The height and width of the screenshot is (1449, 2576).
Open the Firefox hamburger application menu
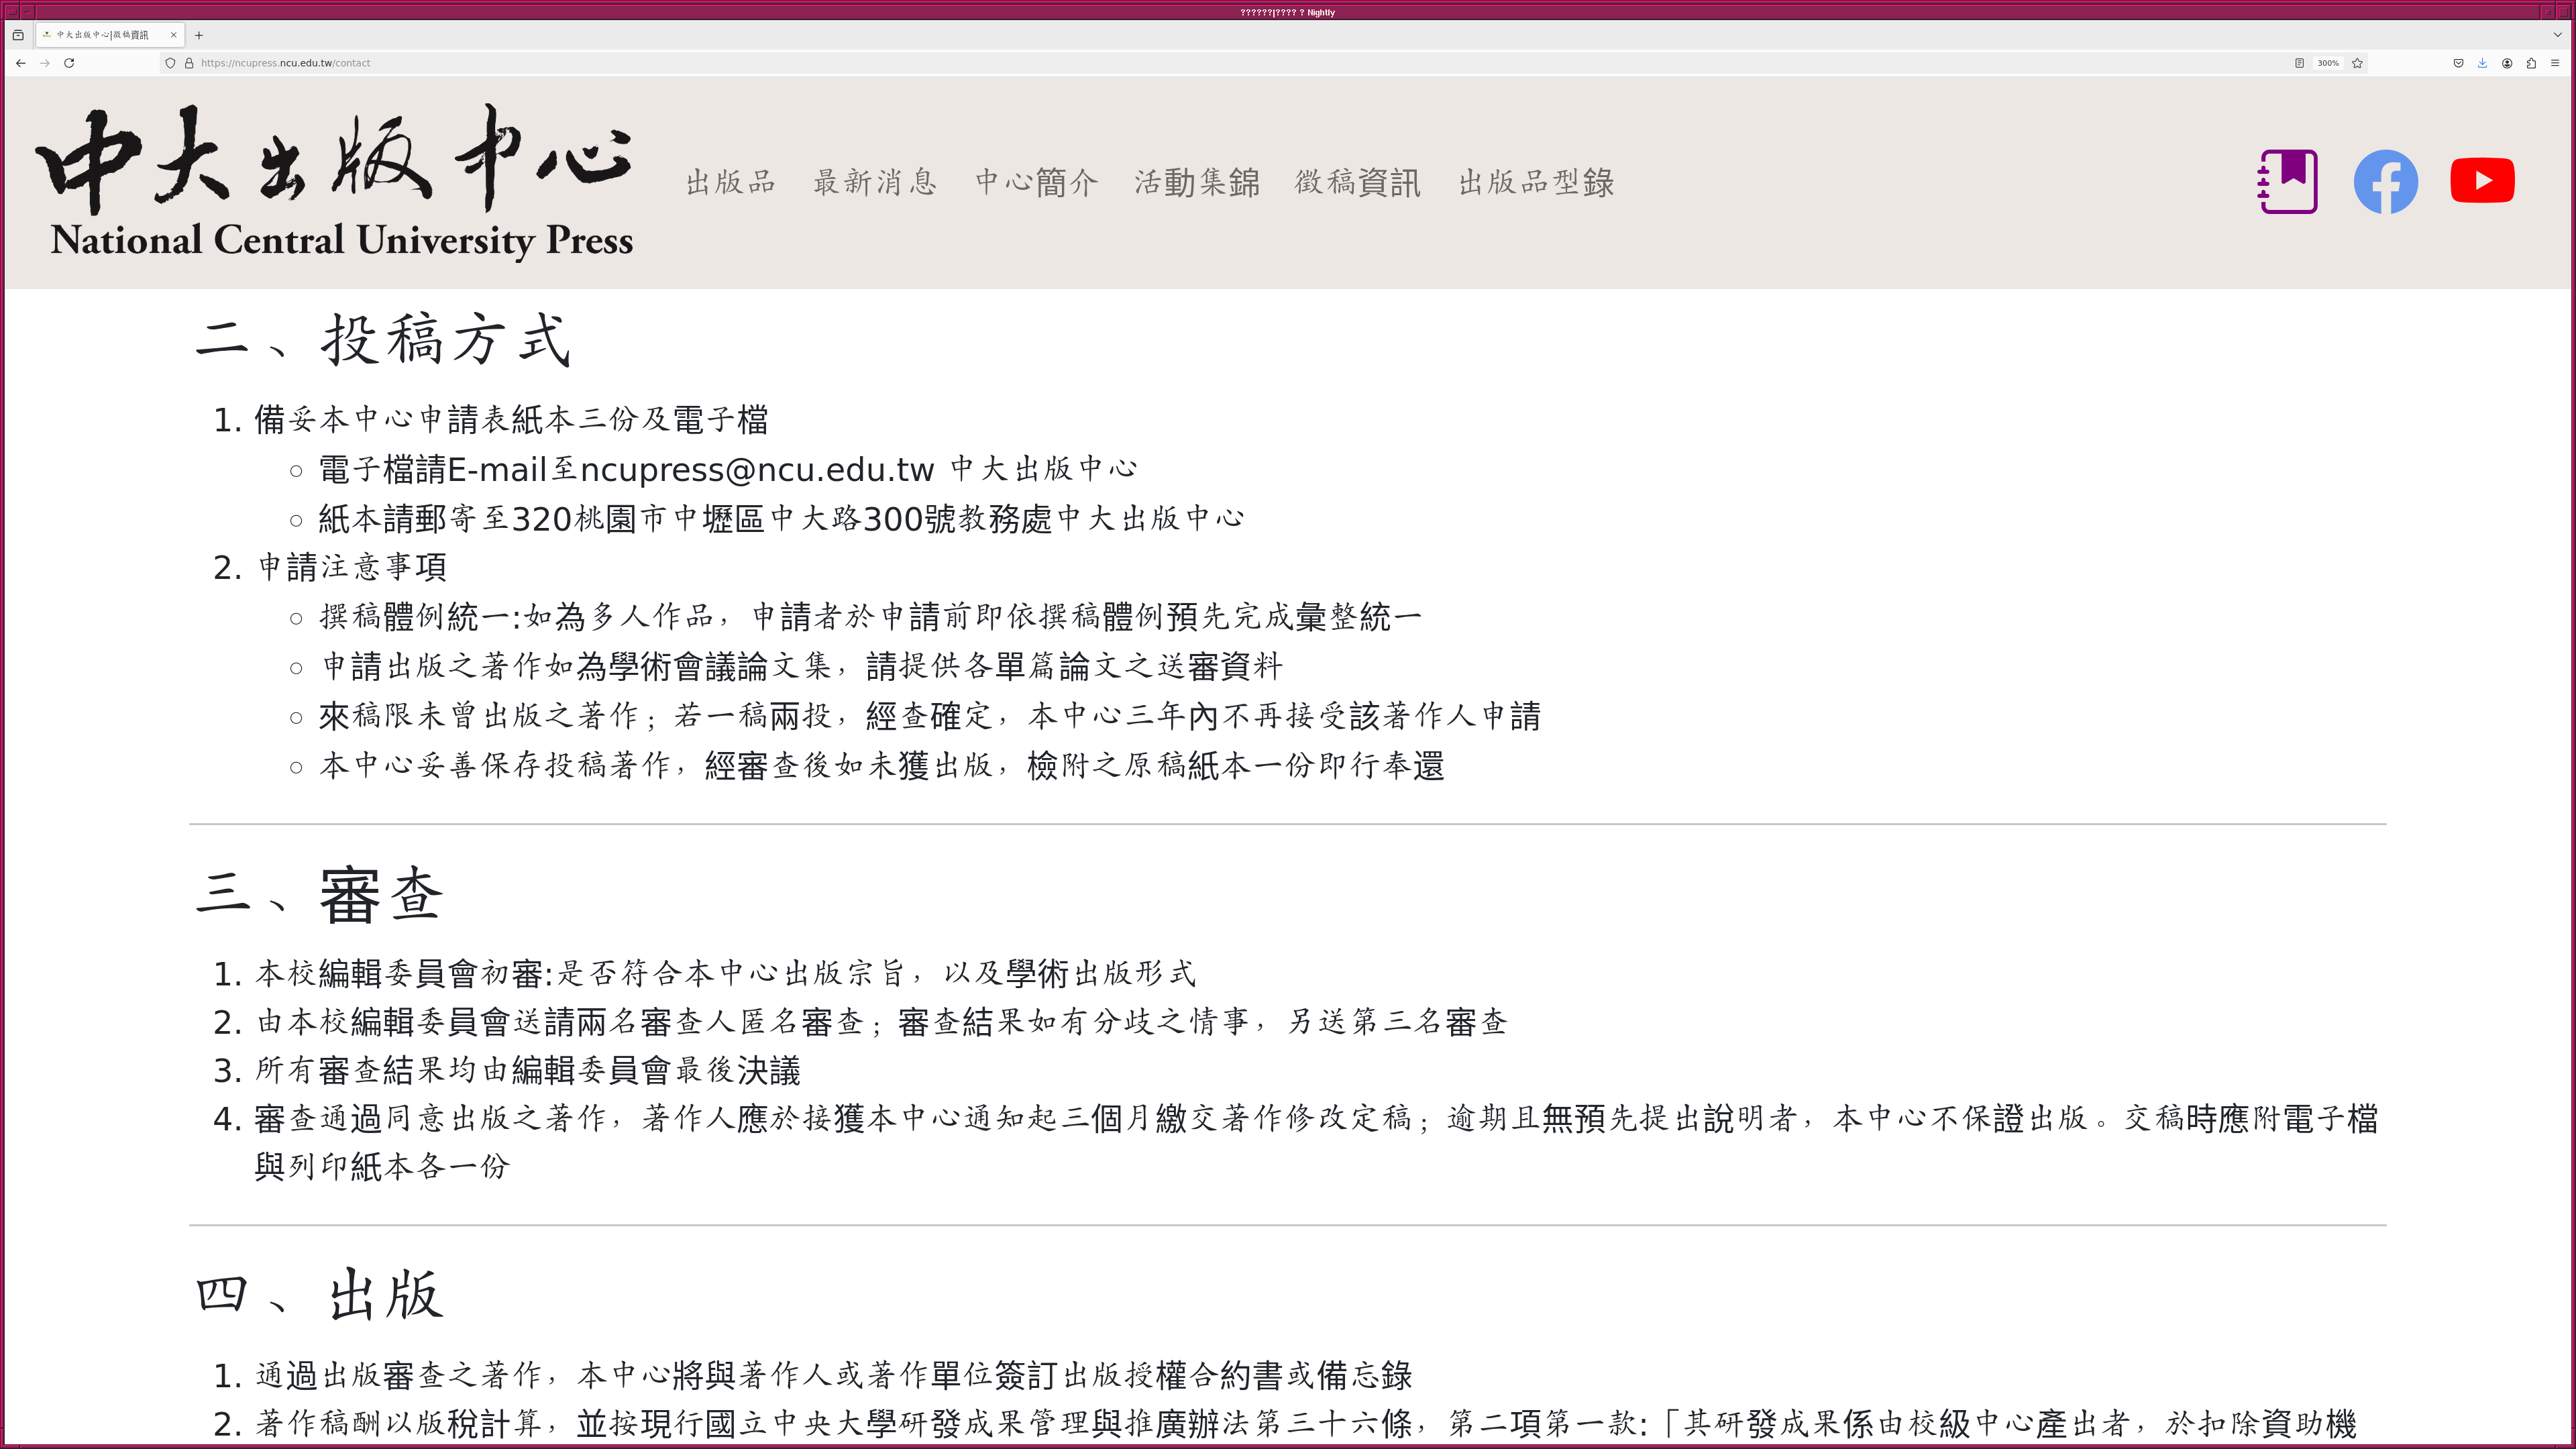click(2555, 63)
